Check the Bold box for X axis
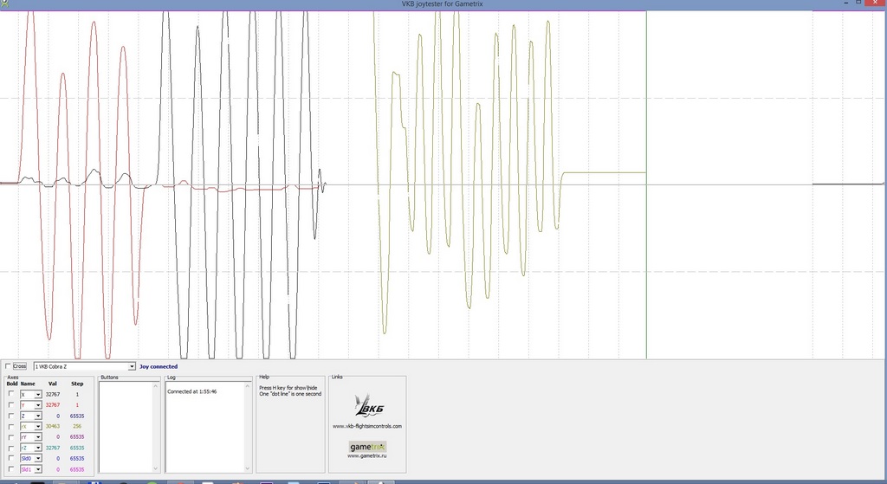Screen dimensions: 887x484 click(11, 394)
